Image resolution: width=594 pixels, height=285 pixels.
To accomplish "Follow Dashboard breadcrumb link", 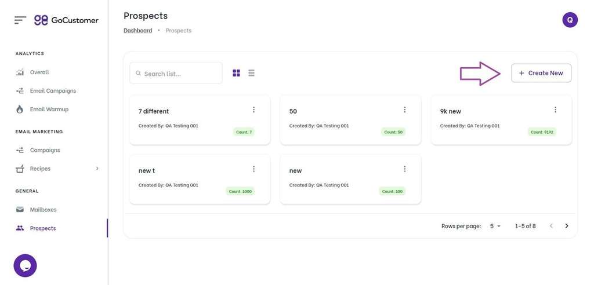I will [x=138, y=30].
